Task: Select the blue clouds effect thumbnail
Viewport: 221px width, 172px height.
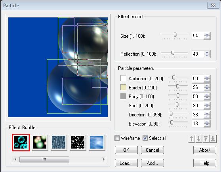Action: tap(97, 143)
